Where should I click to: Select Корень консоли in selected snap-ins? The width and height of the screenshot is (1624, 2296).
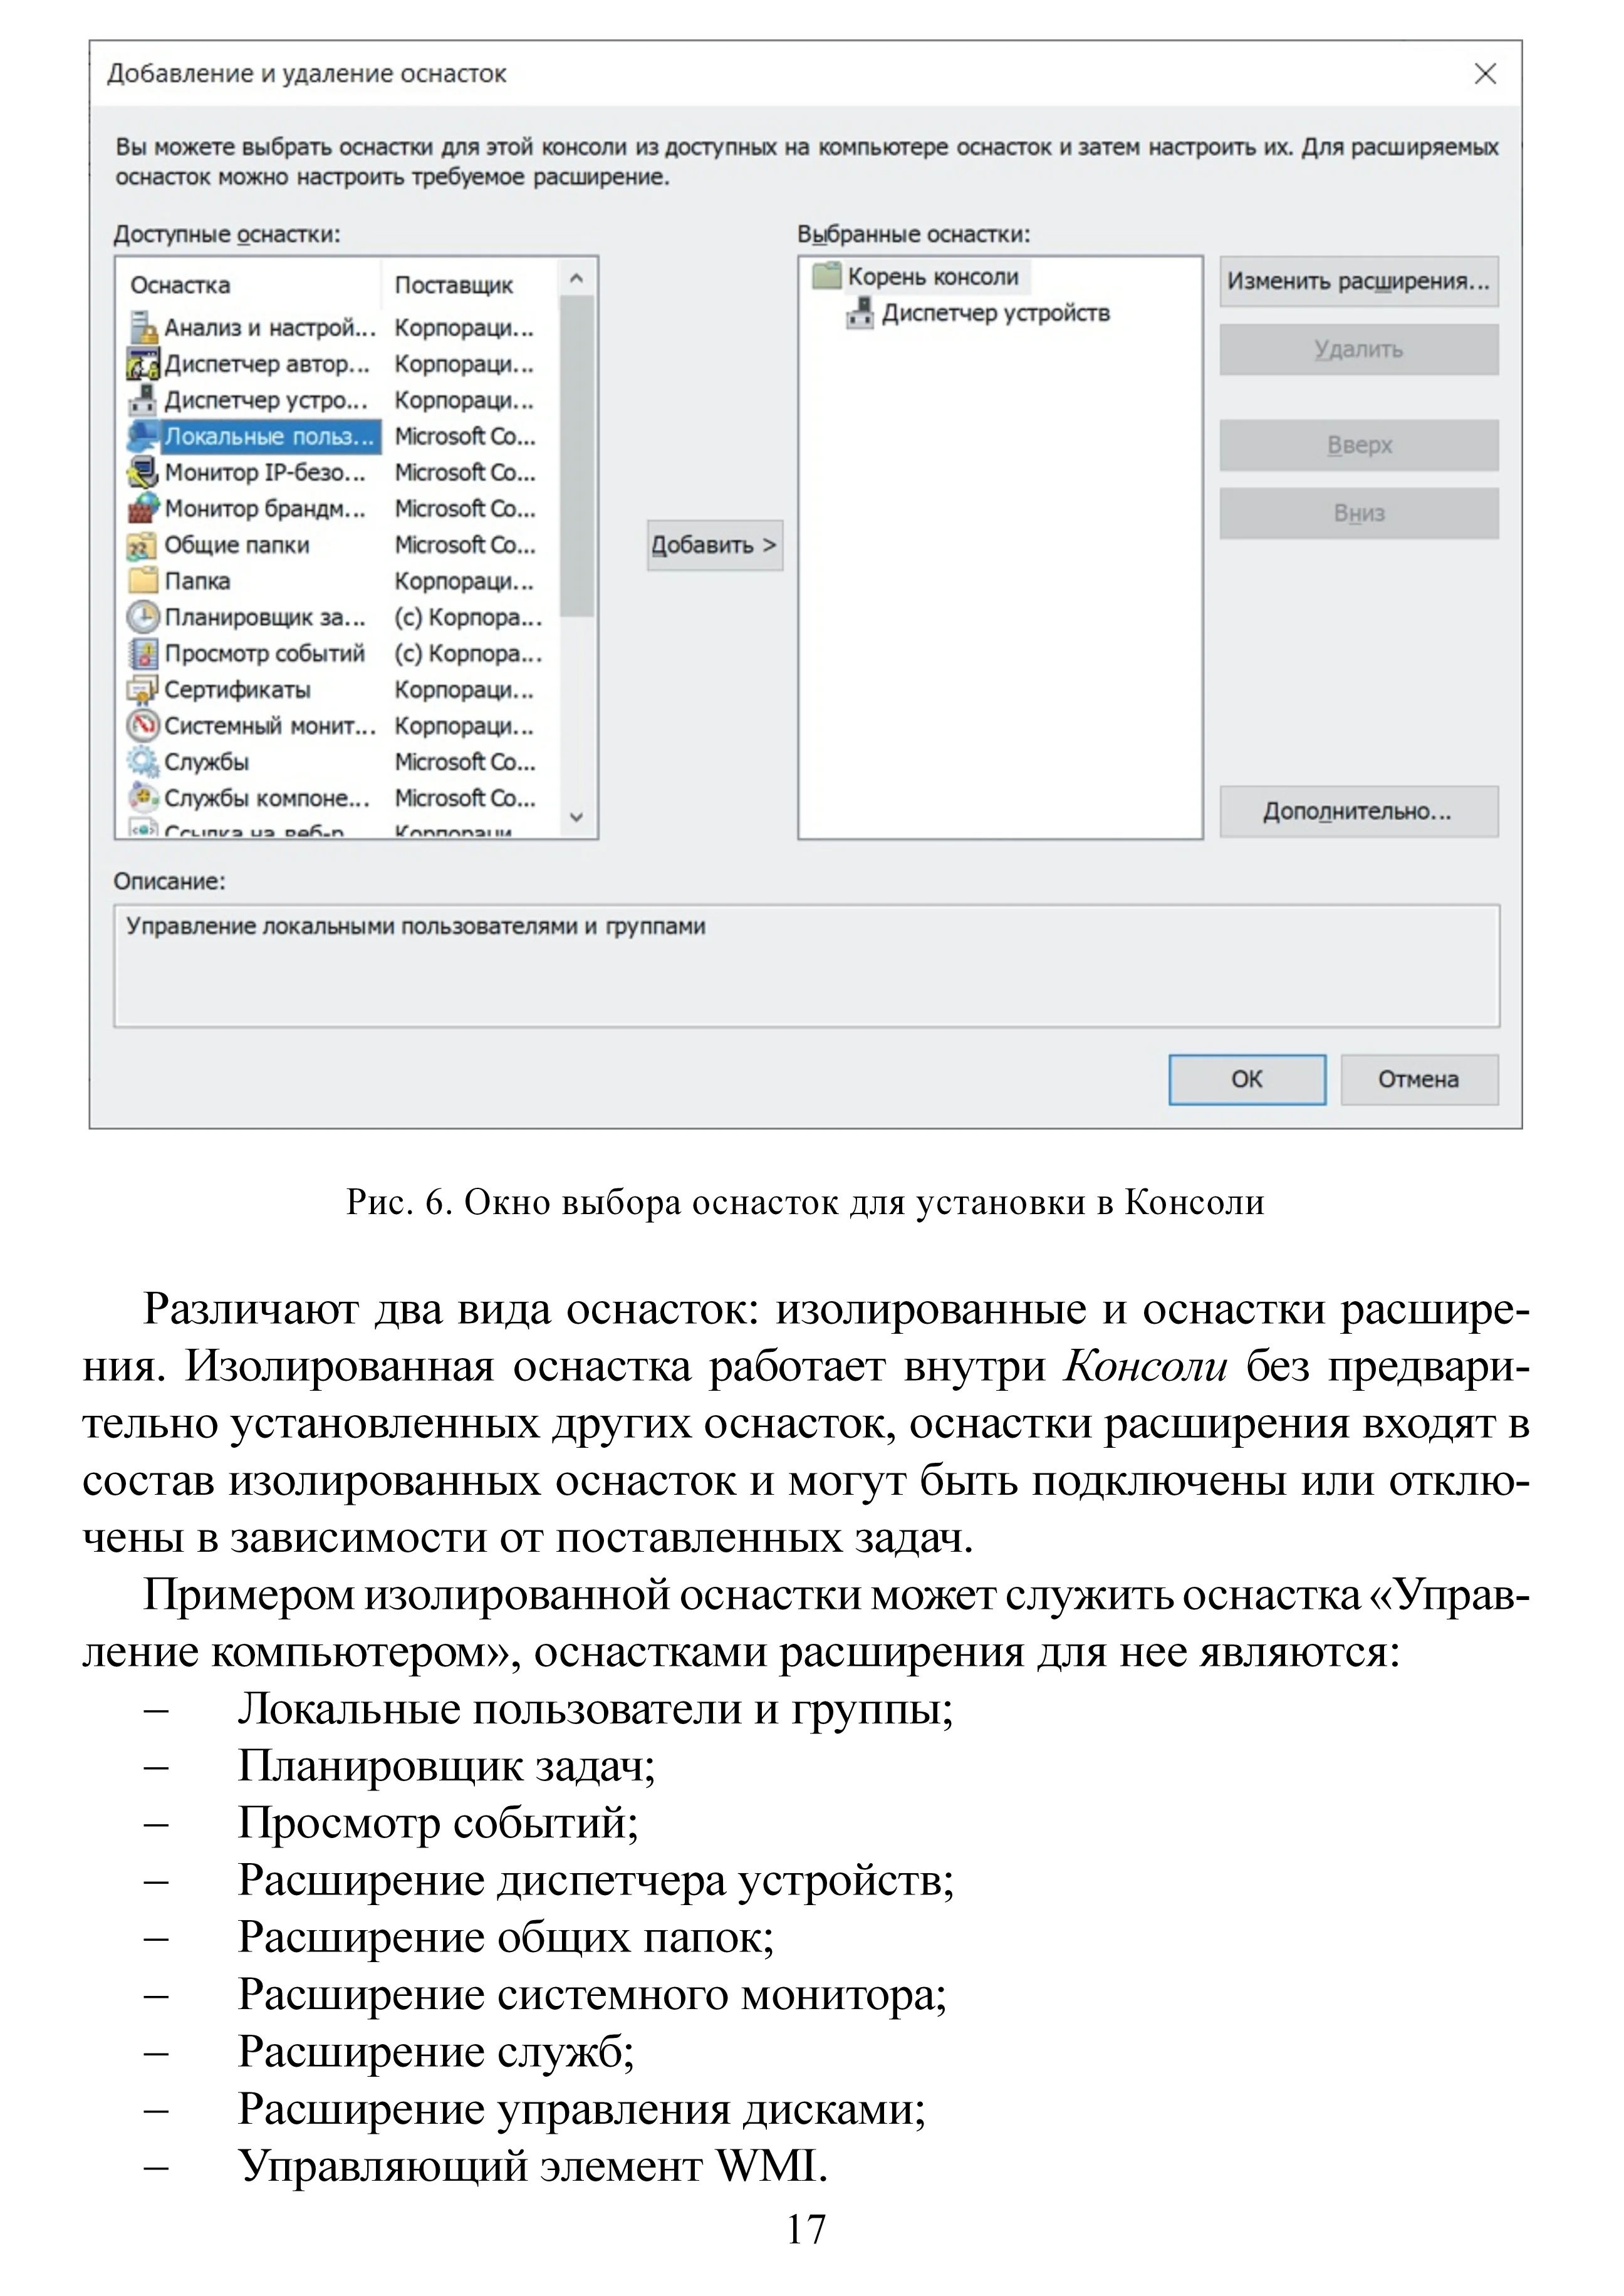[x=932, y=277]
